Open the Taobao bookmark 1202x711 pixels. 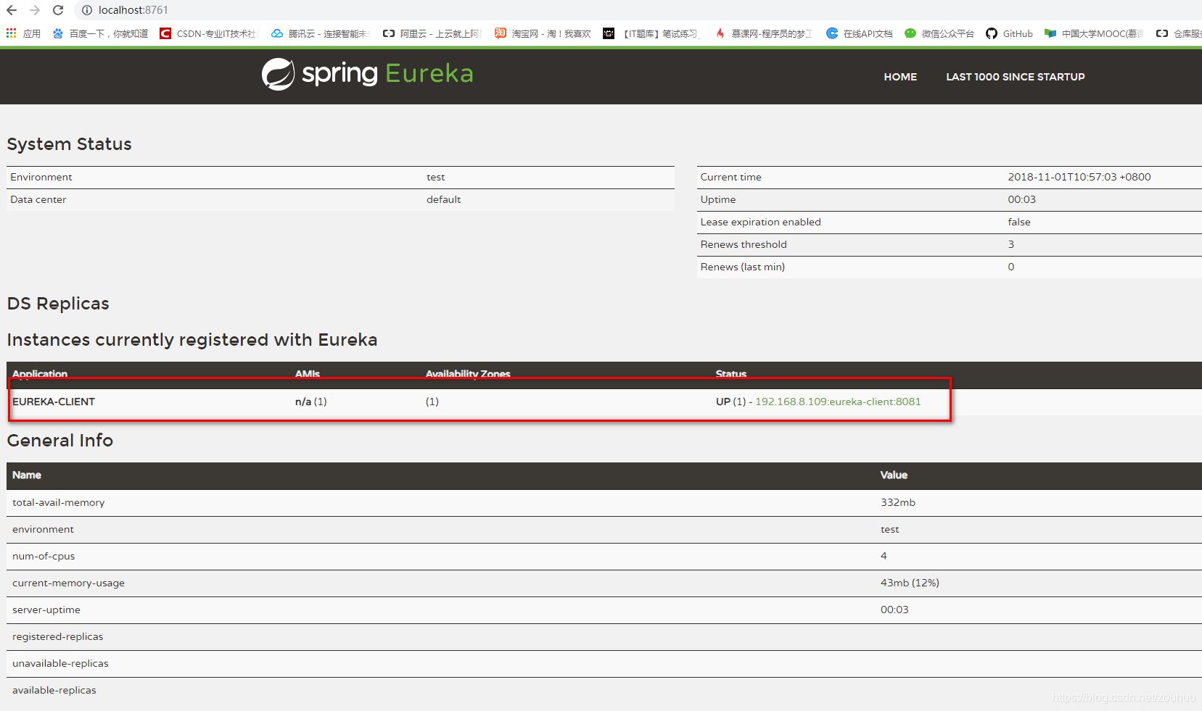pyautogui.click(x=543, y=33)
